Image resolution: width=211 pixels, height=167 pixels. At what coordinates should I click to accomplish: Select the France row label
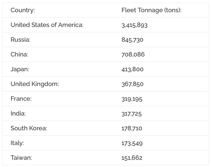21,99
